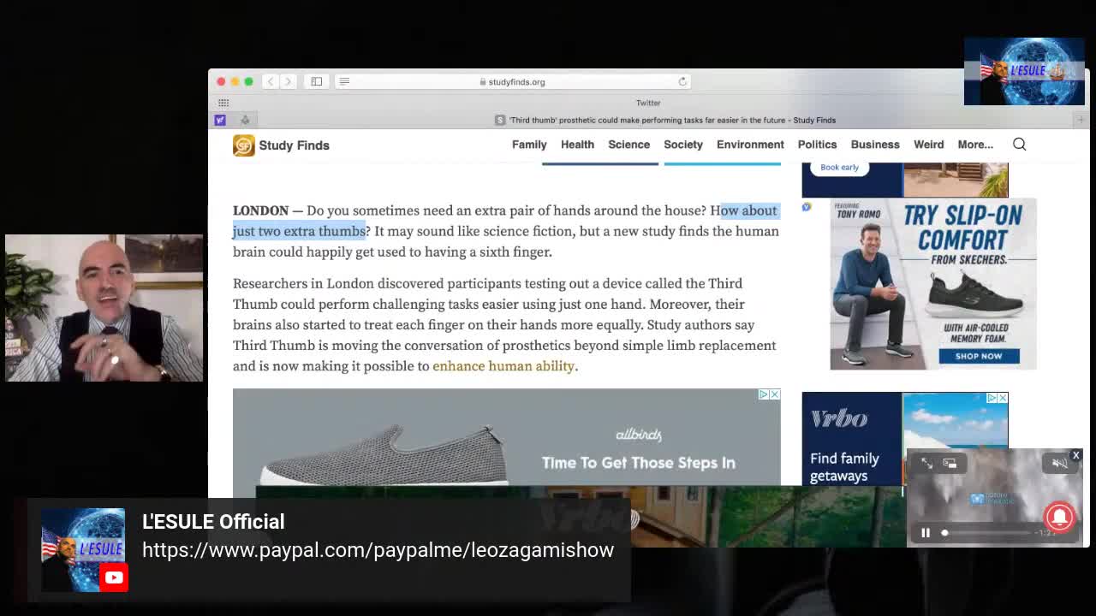Click the Book early ad button
Screen dimensions: 1096x616
839,168
